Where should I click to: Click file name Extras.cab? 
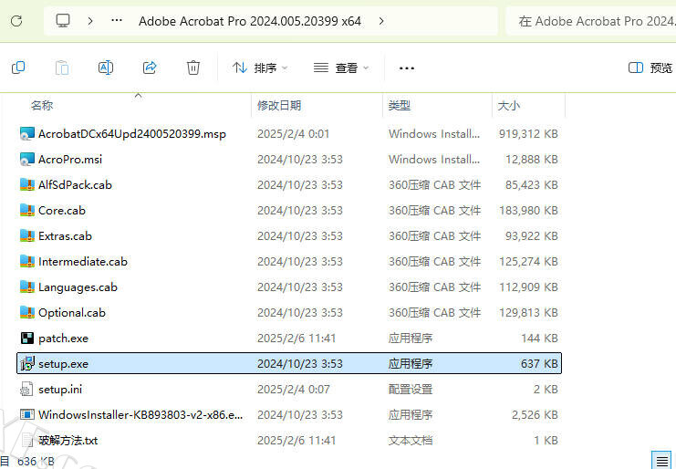(x=65, y=235)
